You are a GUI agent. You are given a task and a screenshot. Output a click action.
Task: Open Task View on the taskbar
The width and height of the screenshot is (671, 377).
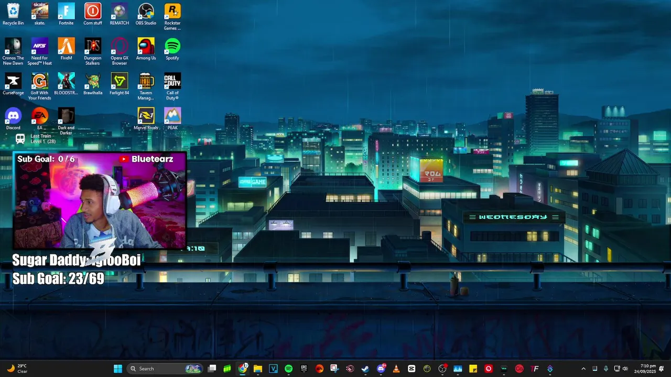point(212,369)
